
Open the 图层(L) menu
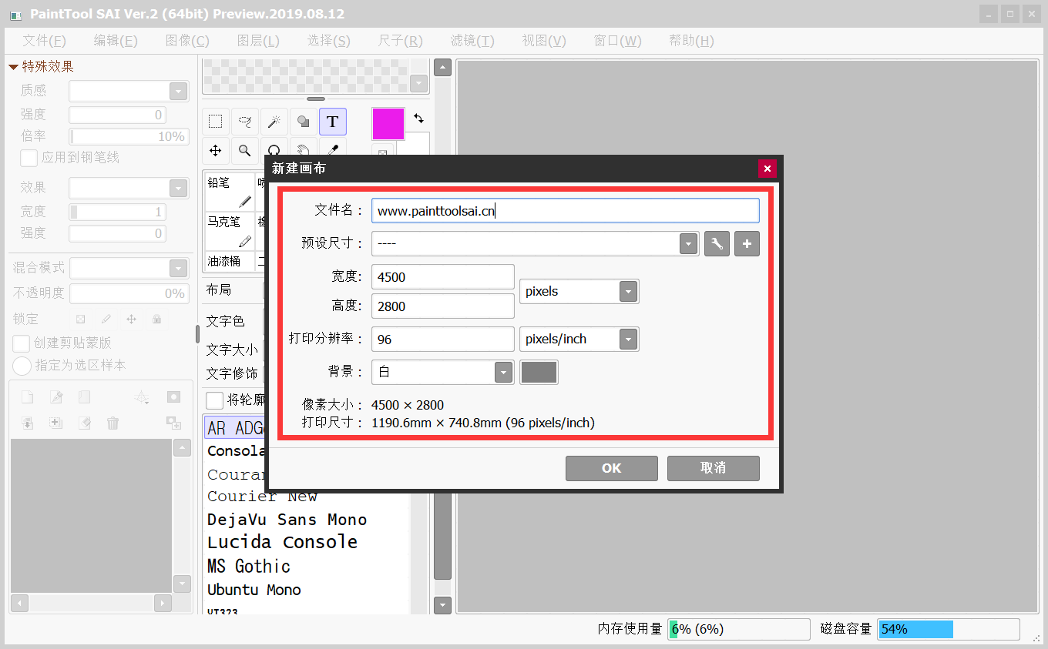point(258,41)
